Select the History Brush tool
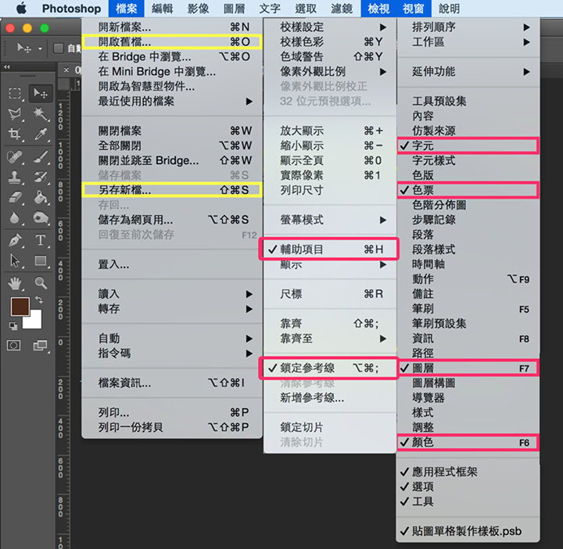Viewport: 563px width, 549px height. 41,177
